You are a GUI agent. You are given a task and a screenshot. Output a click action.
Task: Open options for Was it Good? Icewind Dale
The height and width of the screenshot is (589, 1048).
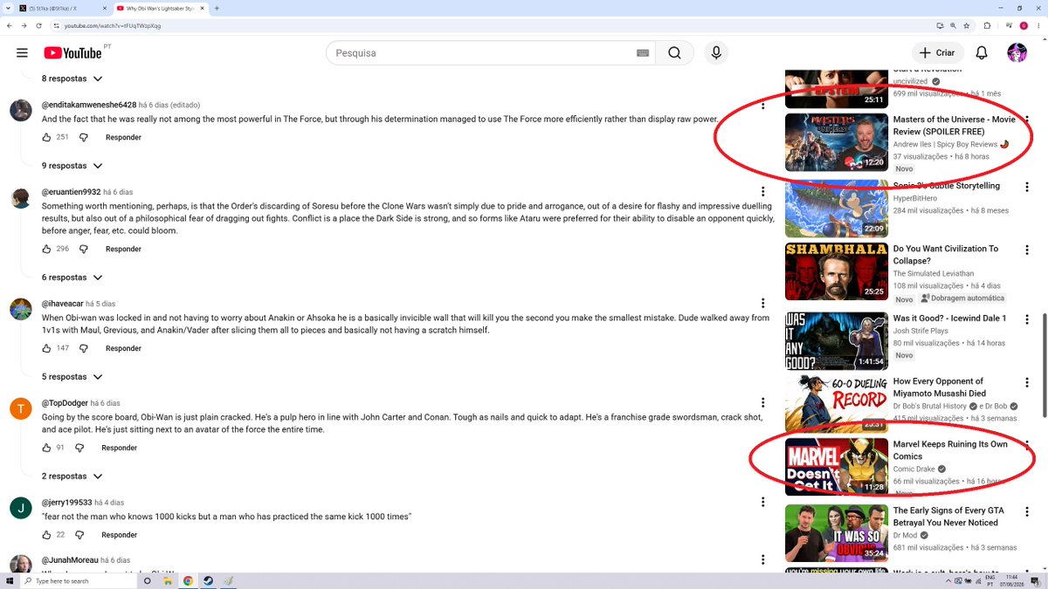click(x=1027, y=319)
